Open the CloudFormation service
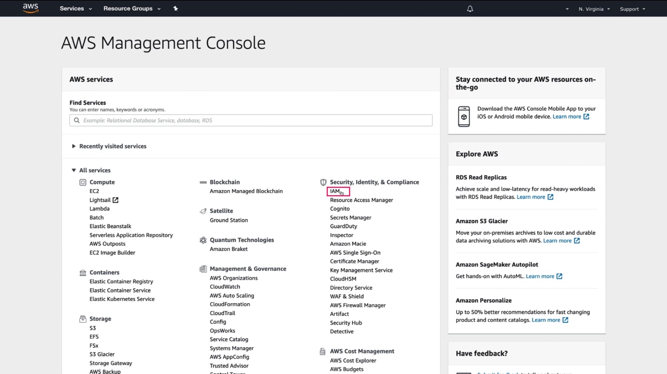 pos(230,304)
